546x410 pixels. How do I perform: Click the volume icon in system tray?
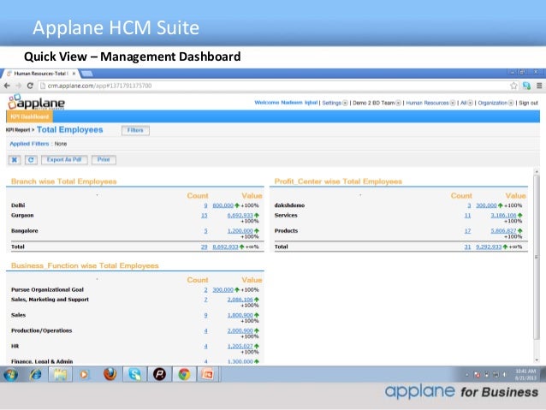[504, 375]
